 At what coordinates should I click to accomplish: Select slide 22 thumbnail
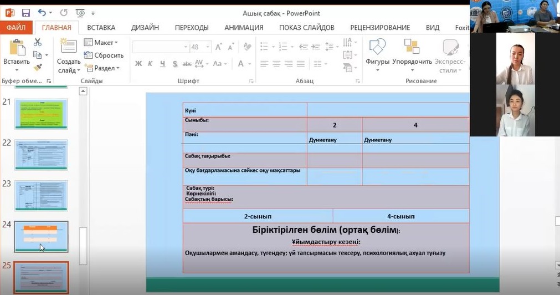pyautogui.click(x=41, y=155)
